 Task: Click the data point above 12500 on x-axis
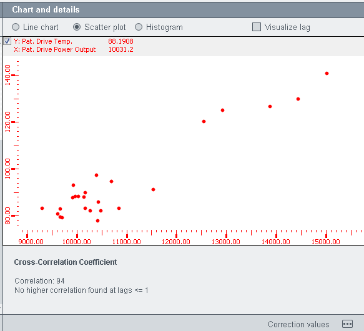[204, 122]
